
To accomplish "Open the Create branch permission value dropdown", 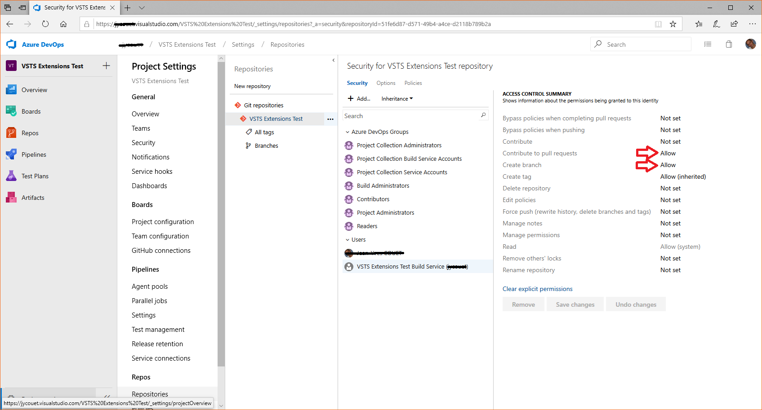I will click(668, 165).
